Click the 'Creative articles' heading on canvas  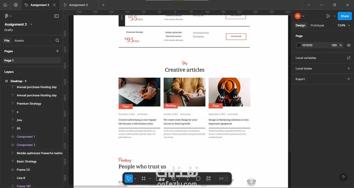(185, 70)
